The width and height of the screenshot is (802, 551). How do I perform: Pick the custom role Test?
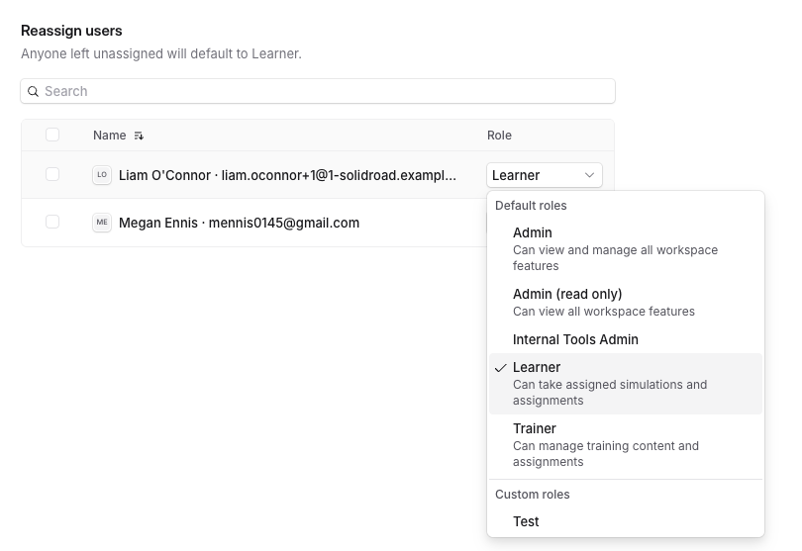(626, 521)
